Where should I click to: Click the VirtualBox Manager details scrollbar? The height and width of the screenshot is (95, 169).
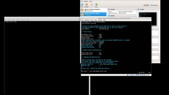click(159, 35)
